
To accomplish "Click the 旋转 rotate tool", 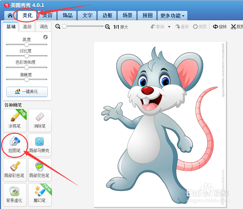I will pos(220,27).
